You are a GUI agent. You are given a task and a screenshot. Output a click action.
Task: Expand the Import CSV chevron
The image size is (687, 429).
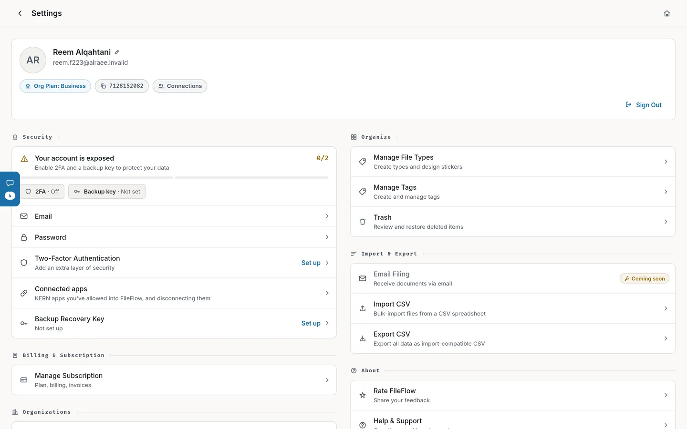coord(666,308)
